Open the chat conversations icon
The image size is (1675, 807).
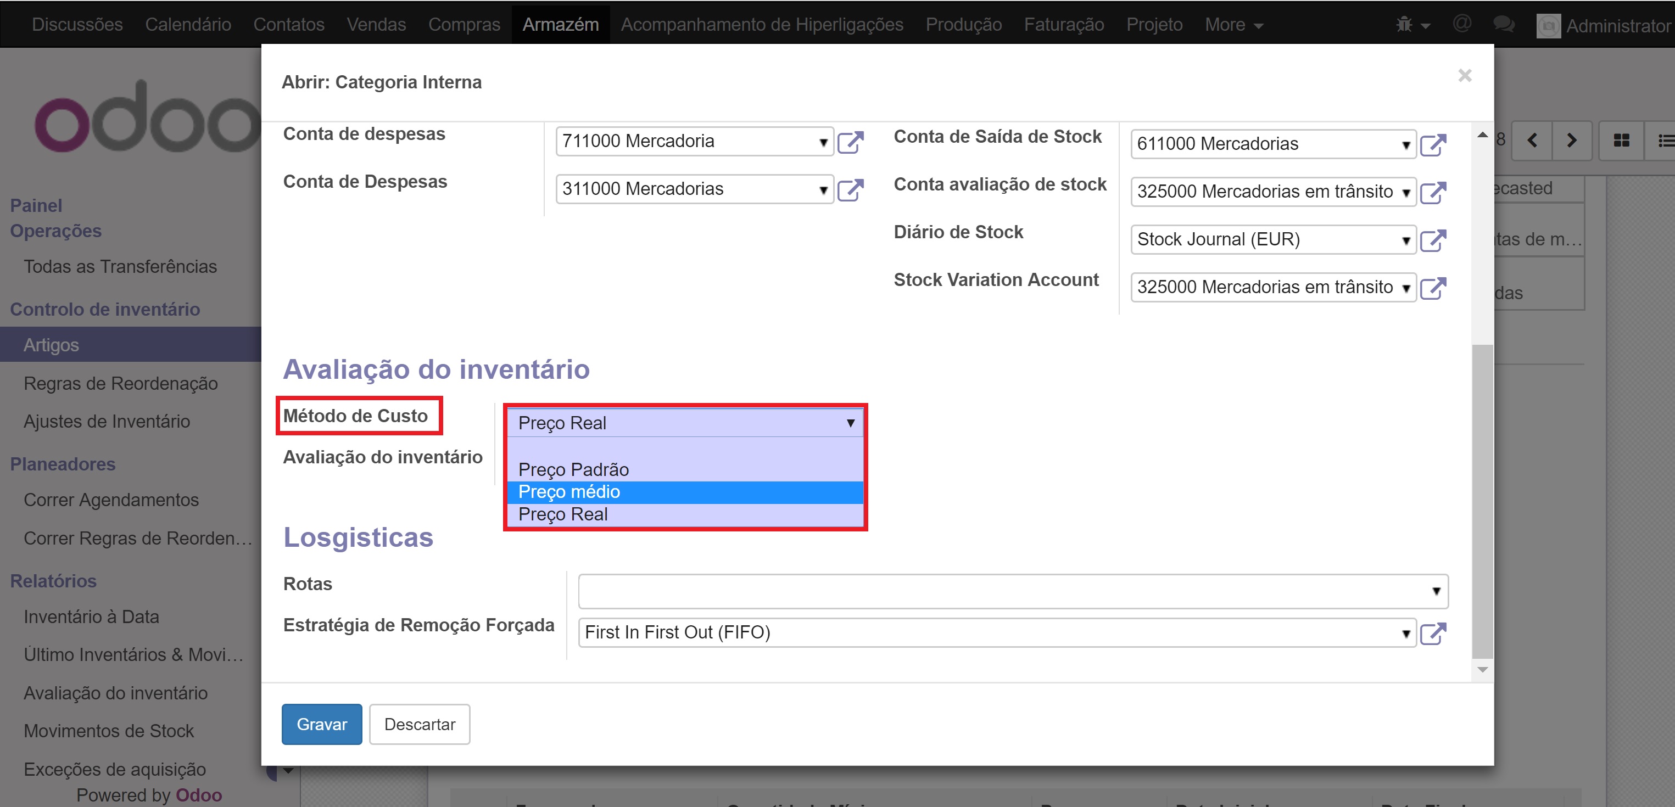tap(1503, 25)
